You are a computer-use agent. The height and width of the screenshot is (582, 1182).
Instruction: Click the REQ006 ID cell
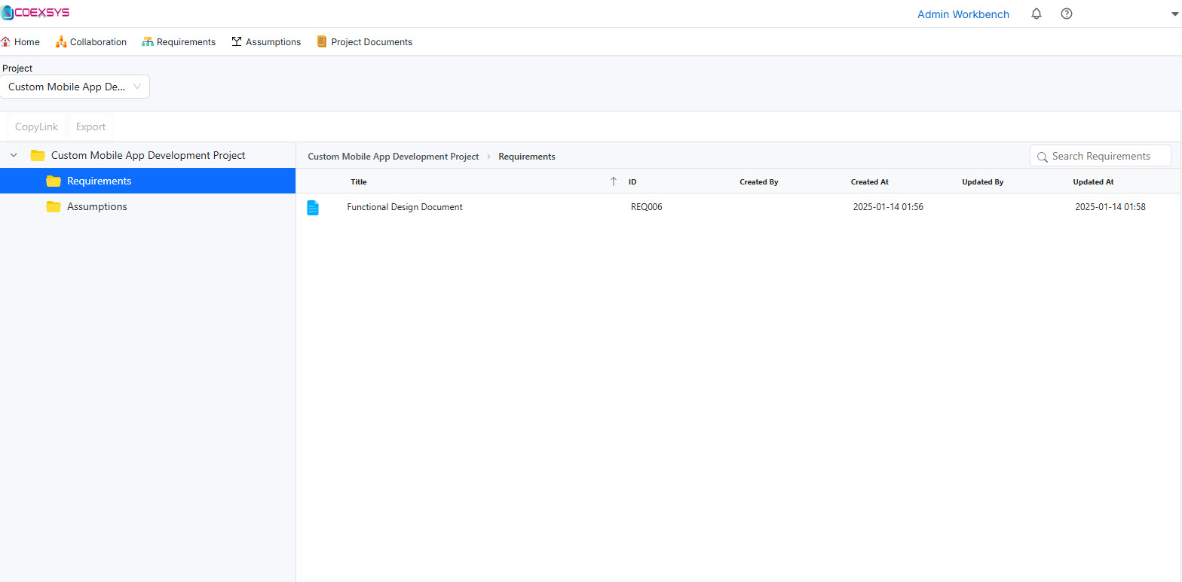(x=647, y=207)
